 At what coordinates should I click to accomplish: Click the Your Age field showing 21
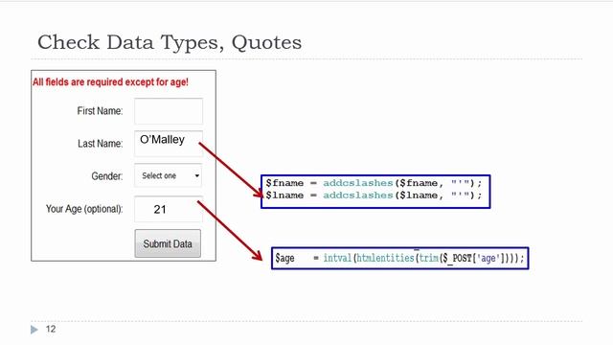[x=169, y=209]
